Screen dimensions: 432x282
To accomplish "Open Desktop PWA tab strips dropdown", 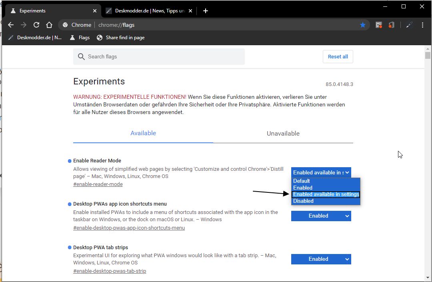I will point(321,259).
